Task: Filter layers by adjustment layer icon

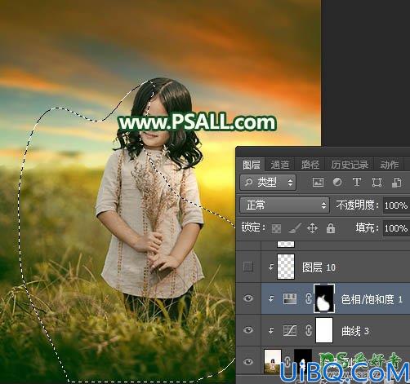Action: pyautogui.click(x=337, y=182)
